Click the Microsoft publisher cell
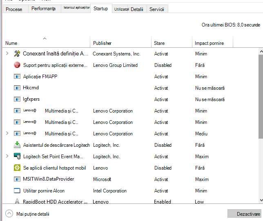This screenshot has height=221, width=263. pos(102,179)
